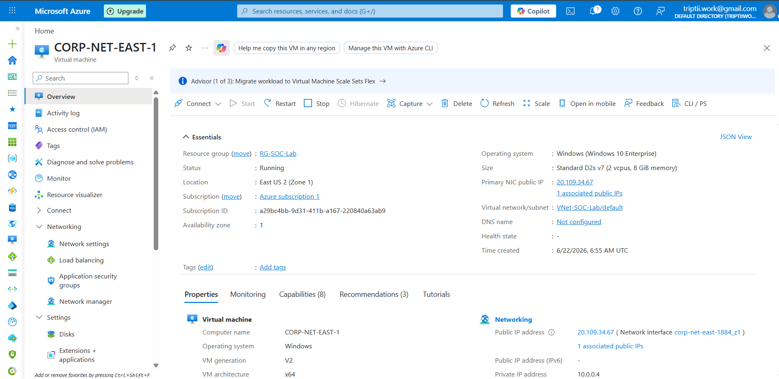Click the expand/collapse all icon beside menu search
Image resolution: width=779 pixels, height=379 pixels.
[x=137, y=78]
